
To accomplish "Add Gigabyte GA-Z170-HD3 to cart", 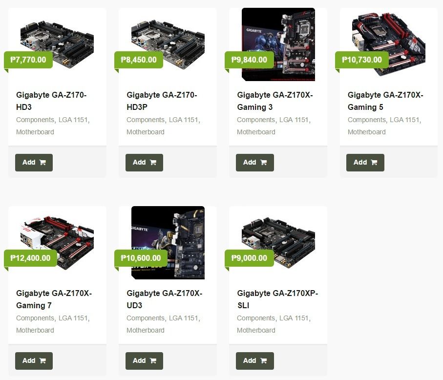I will [34, 163].
